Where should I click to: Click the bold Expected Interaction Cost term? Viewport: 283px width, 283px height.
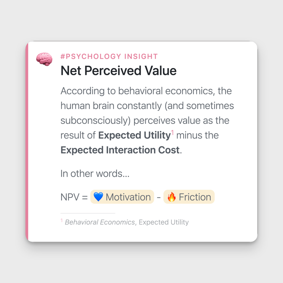click(x=120, y=150)
